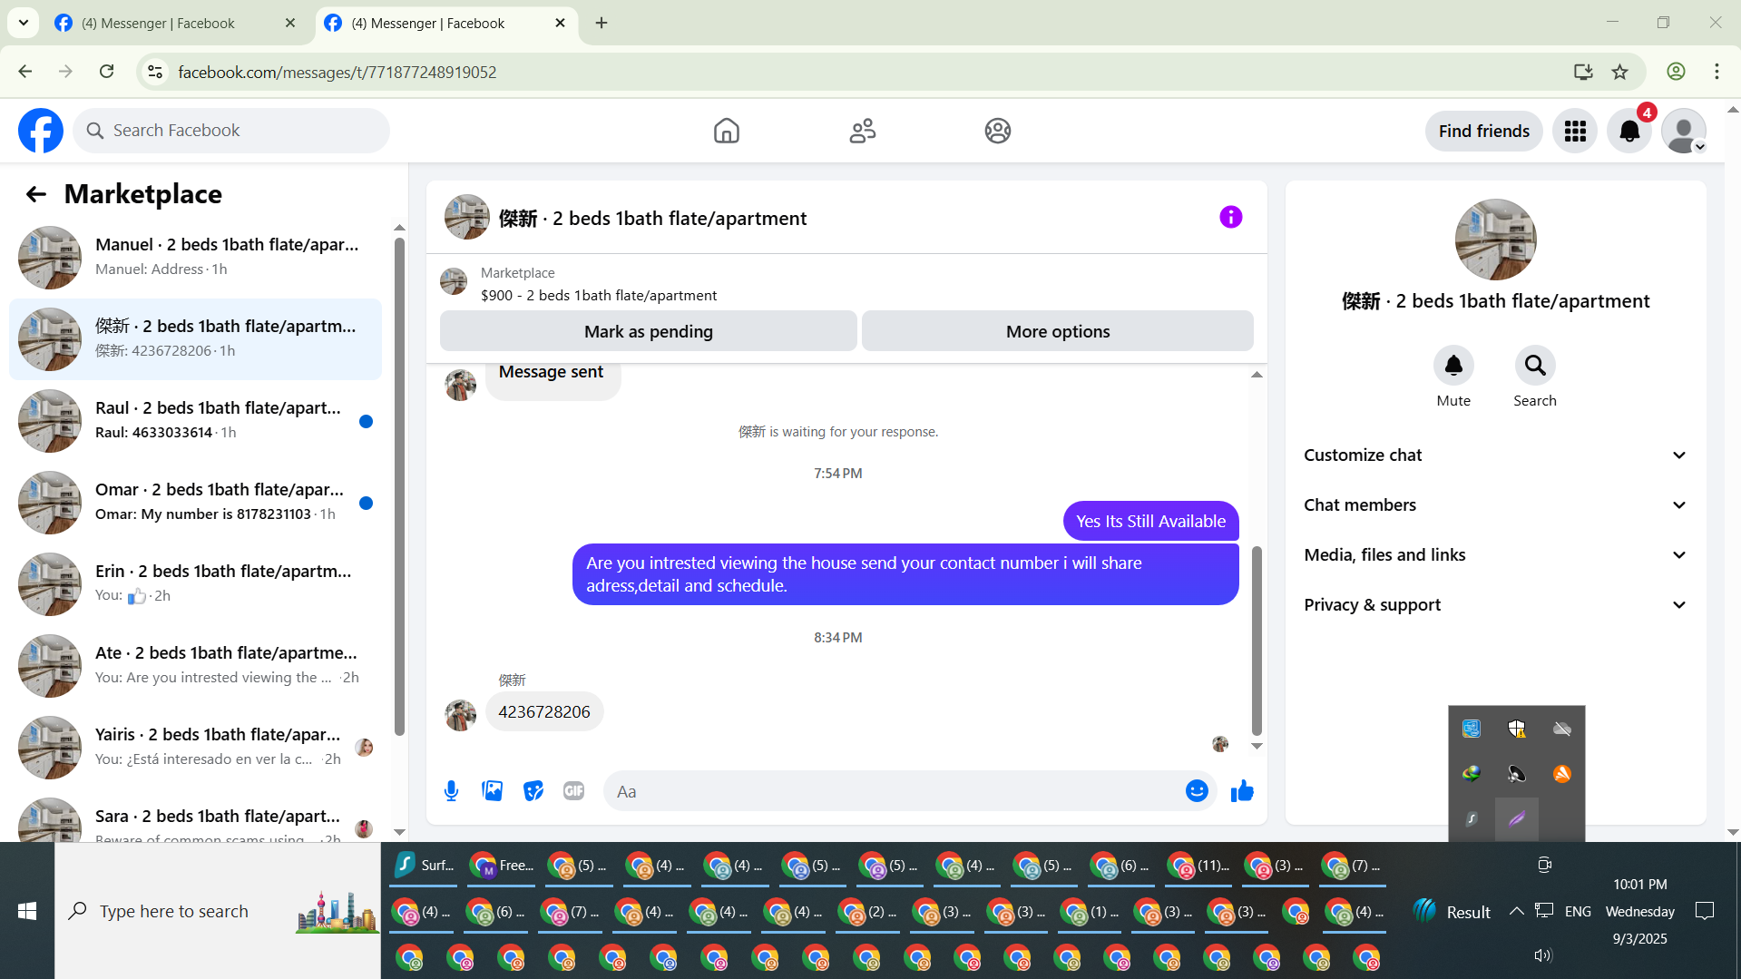Expand Media, files and links section
Screen dimensions: 1741x979
click(x=1495, y=555)
